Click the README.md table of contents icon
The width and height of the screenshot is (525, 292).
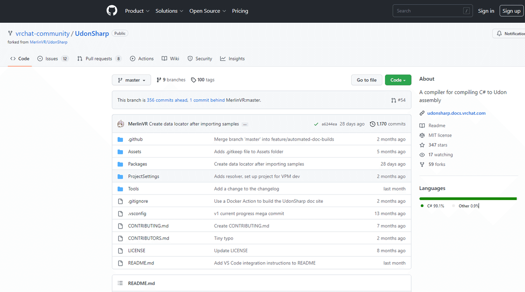pos(120,283)
